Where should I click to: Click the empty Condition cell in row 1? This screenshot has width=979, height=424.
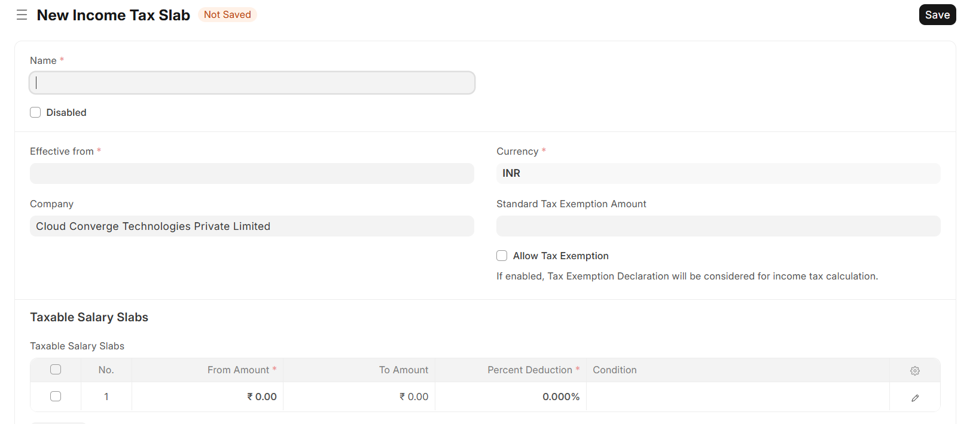tap(737, 397)
